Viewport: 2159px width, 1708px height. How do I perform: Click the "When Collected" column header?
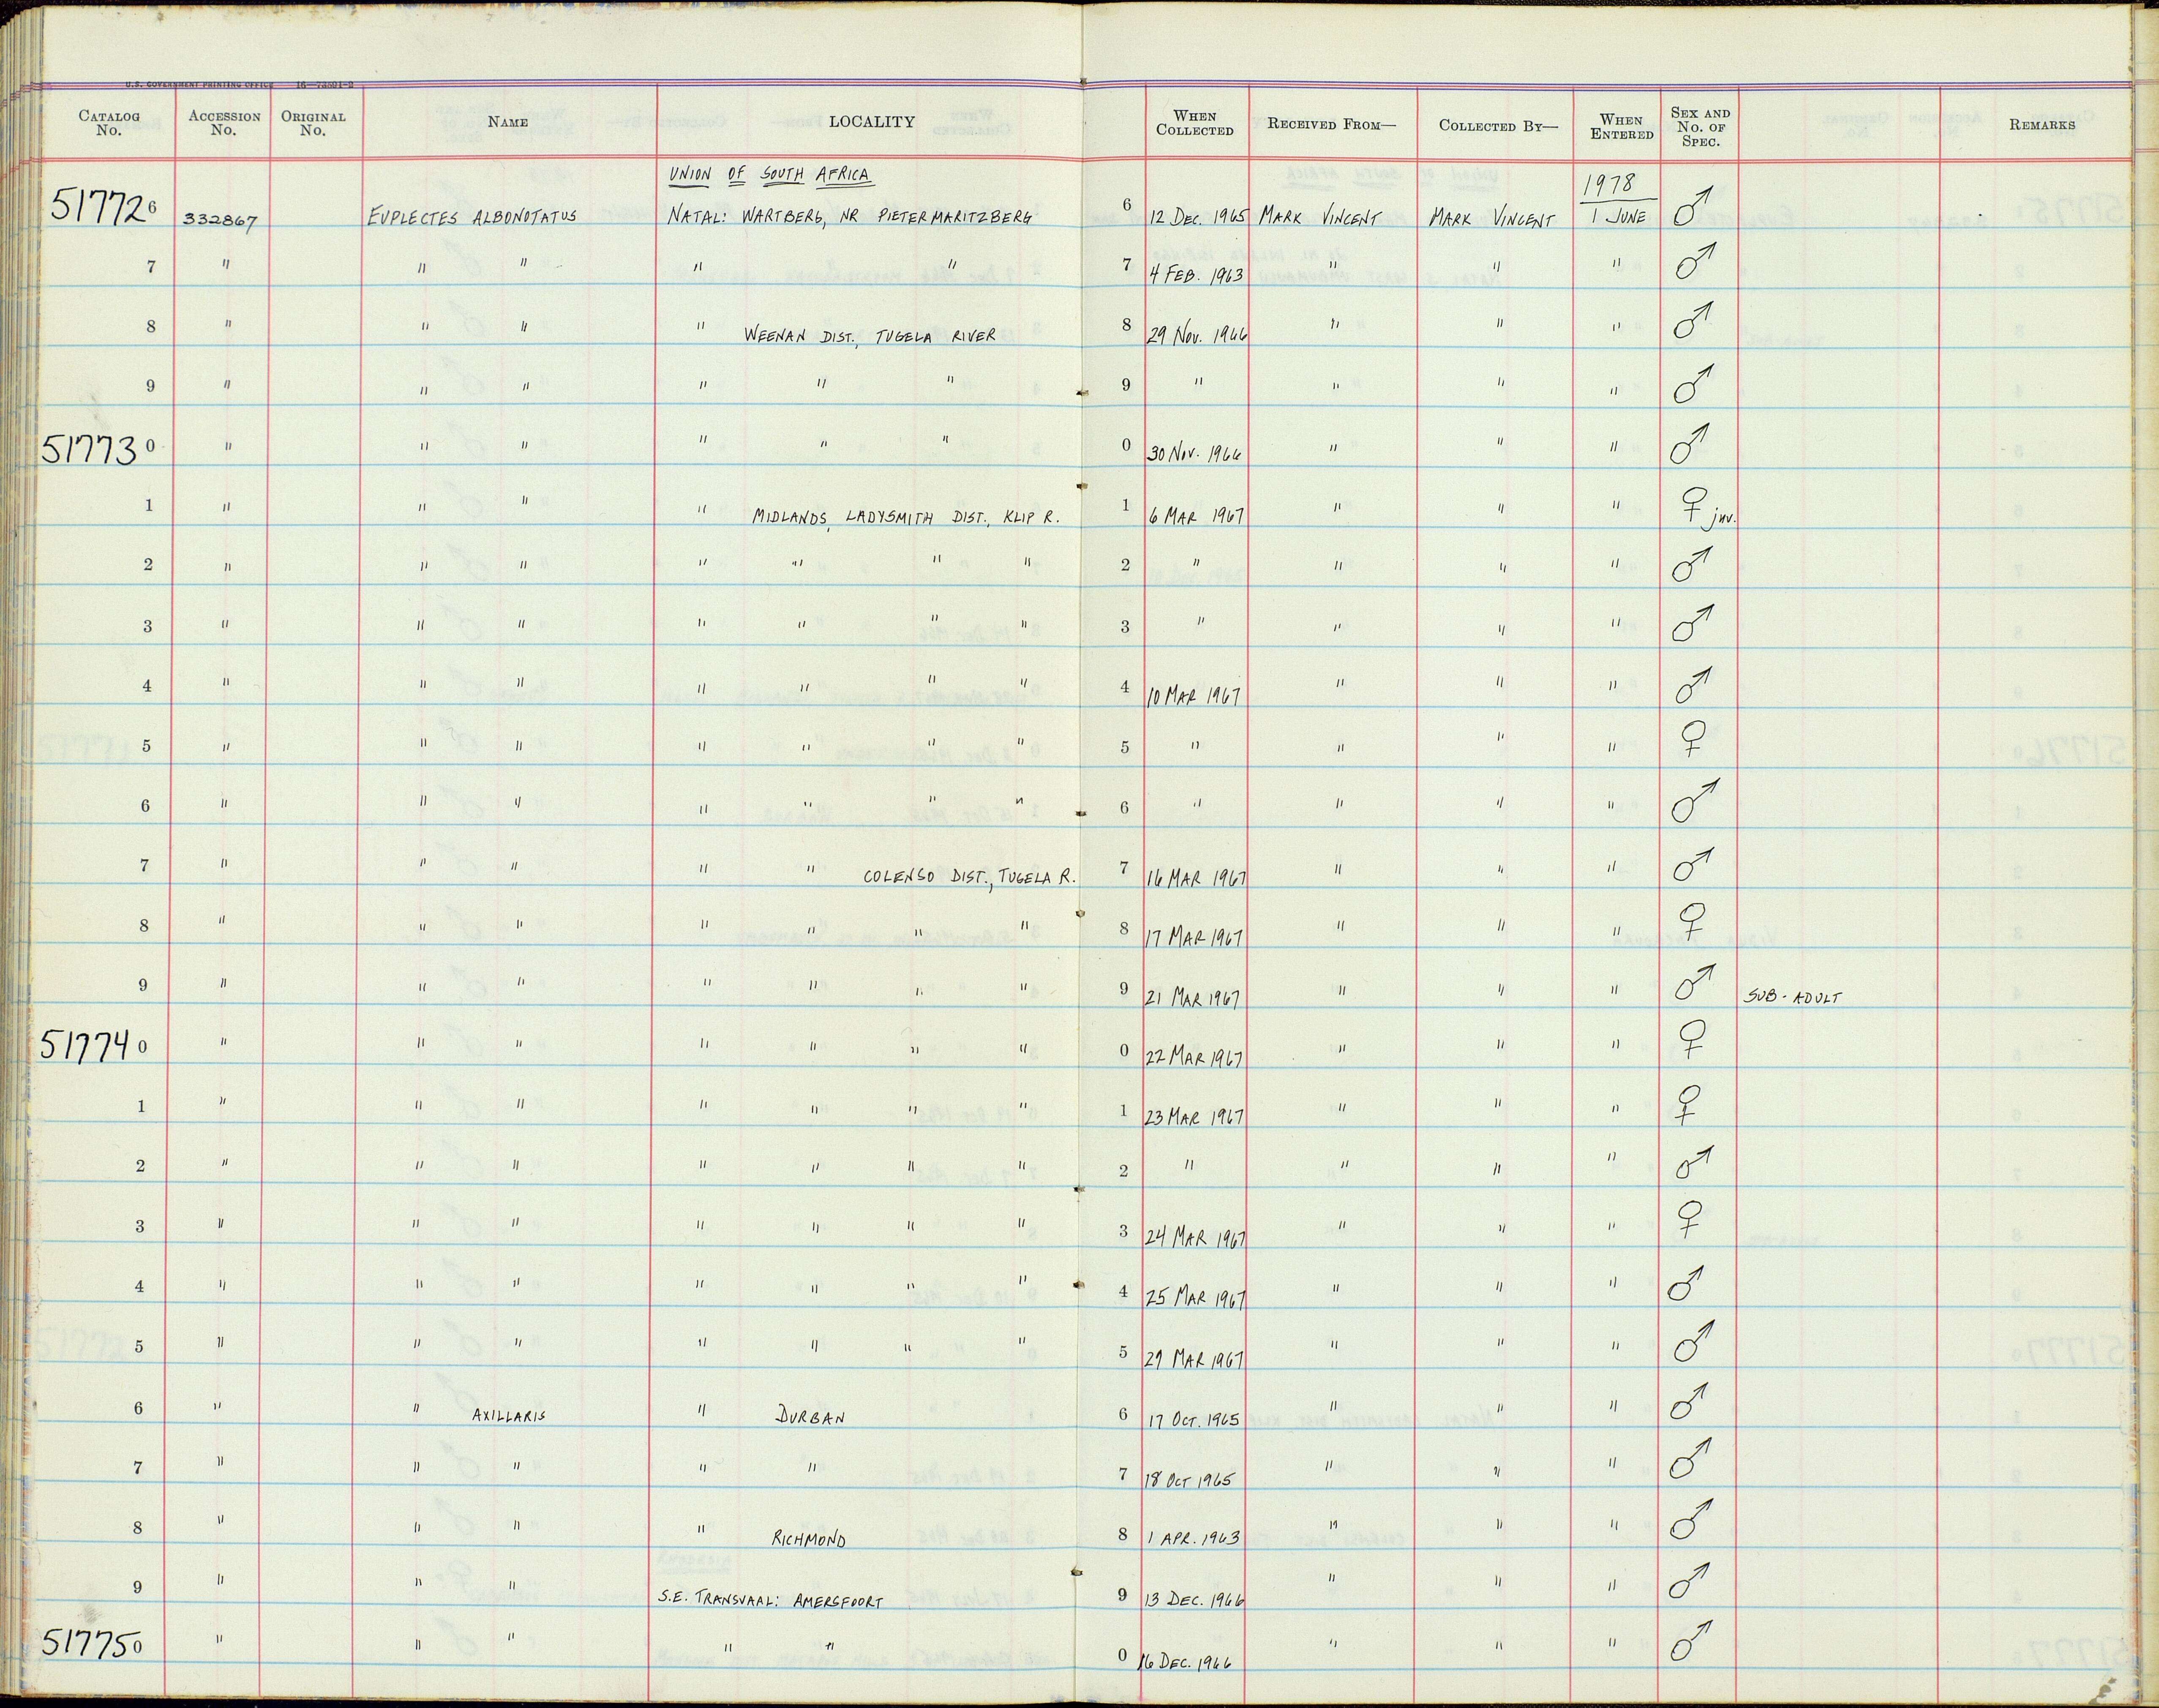click(x=1195, y=123)
